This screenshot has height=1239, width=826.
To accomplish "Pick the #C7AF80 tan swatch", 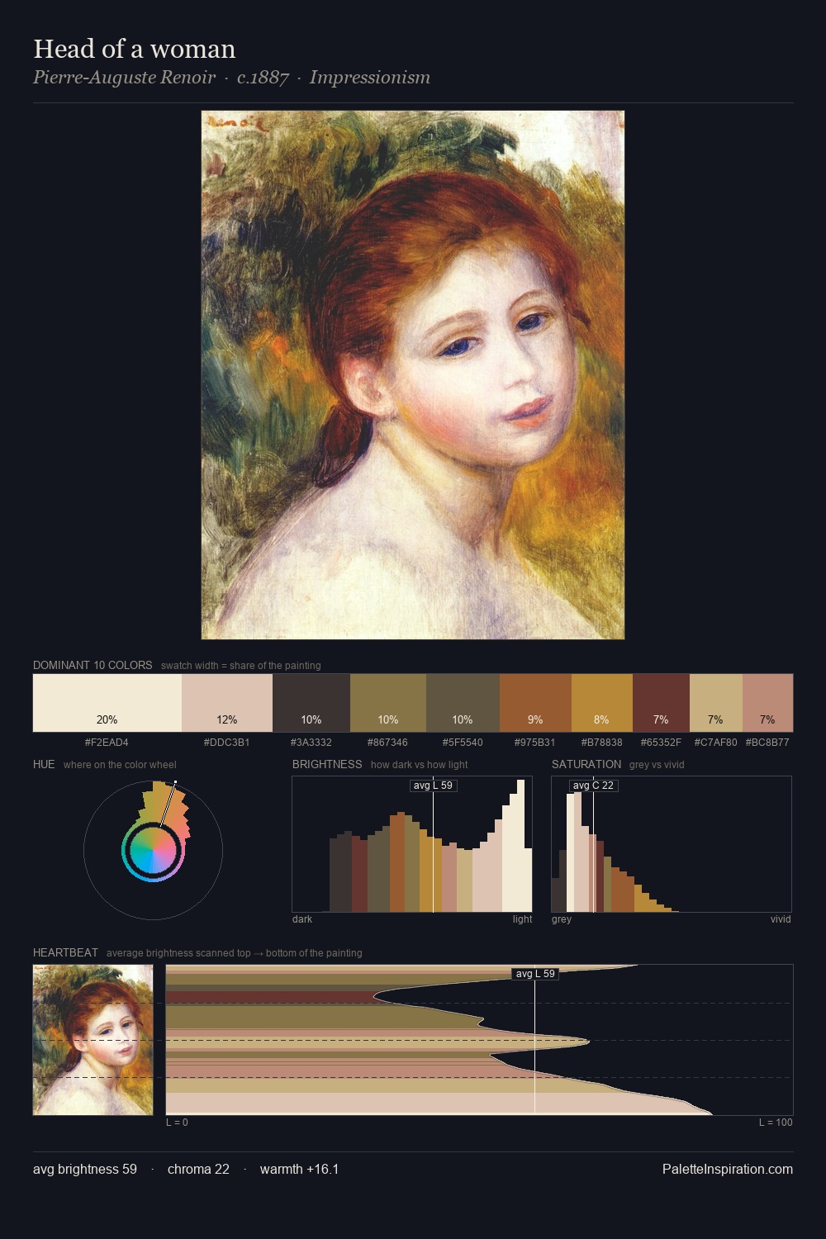I will click(x=716, y=703).
